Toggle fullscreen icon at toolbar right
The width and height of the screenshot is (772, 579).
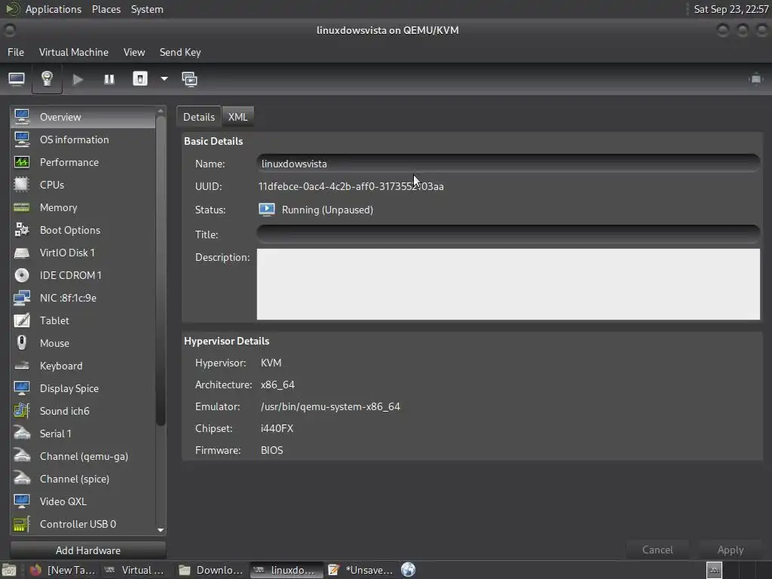(755, 78)
